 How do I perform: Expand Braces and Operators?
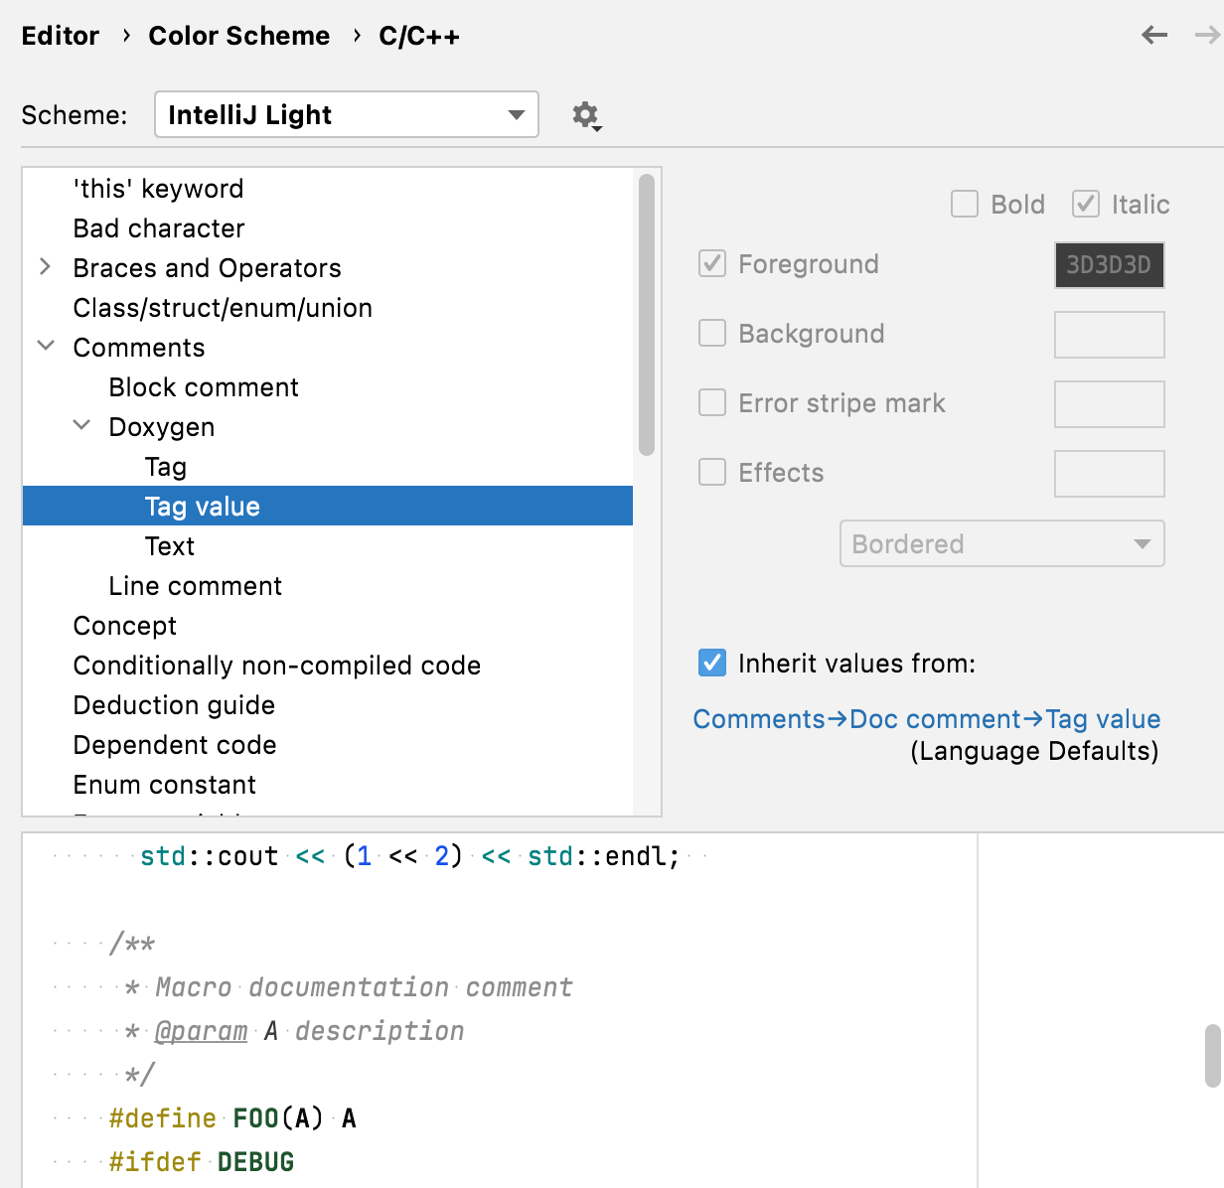(x=45, y=266)
